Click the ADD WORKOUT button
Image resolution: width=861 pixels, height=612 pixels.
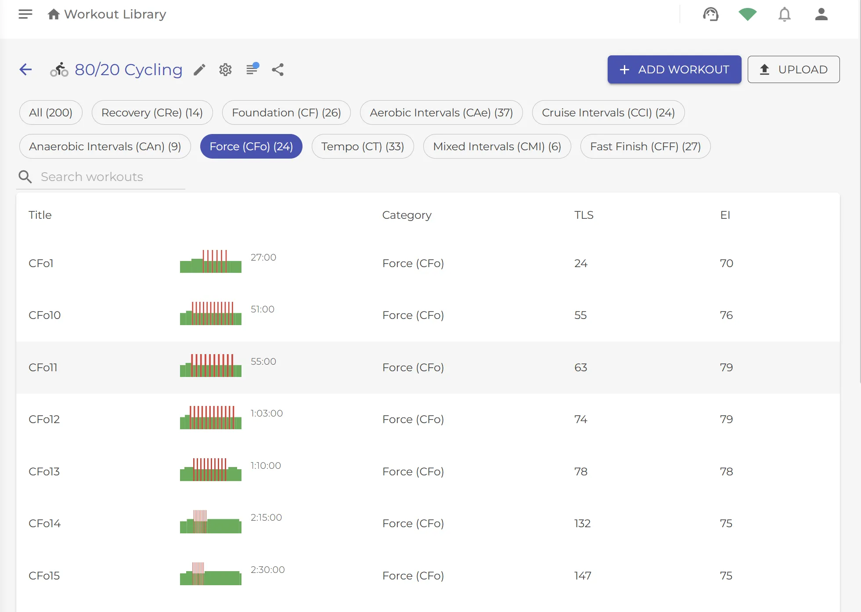pos(674,69)
